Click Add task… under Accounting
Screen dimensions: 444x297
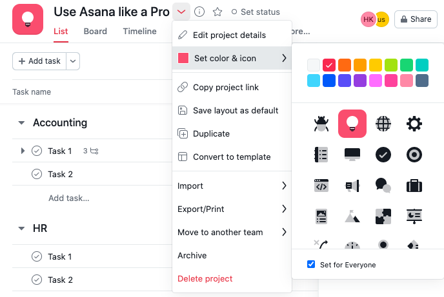point(69,198)
